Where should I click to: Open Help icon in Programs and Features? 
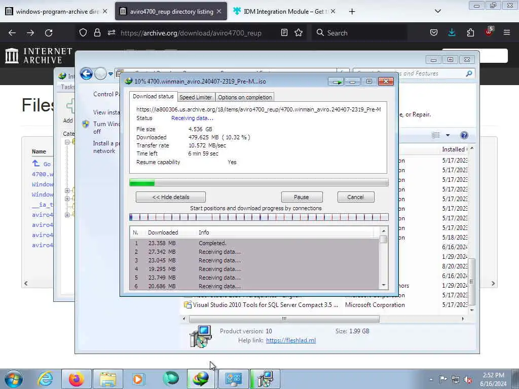tap(464, 135)
